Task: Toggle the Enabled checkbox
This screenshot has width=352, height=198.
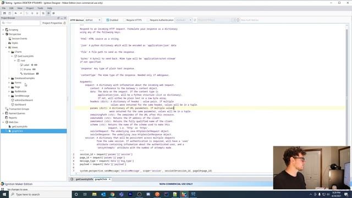Action: point(108,20)
